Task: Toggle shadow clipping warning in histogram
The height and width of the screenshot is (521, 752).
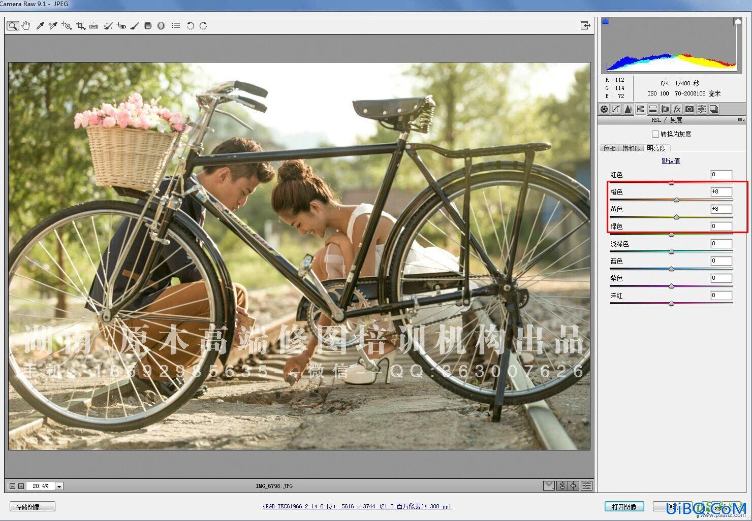Action: pyautogui.click(x=605, y=21)
